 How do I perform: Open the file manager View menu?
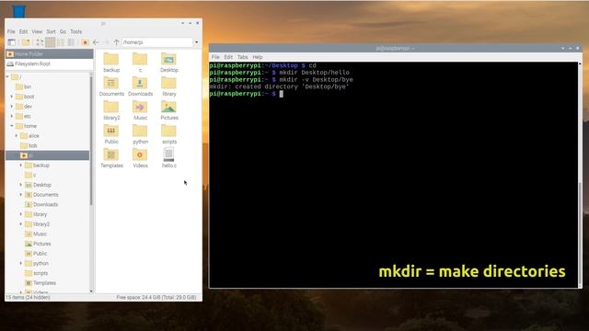click(x=37, y=31)
